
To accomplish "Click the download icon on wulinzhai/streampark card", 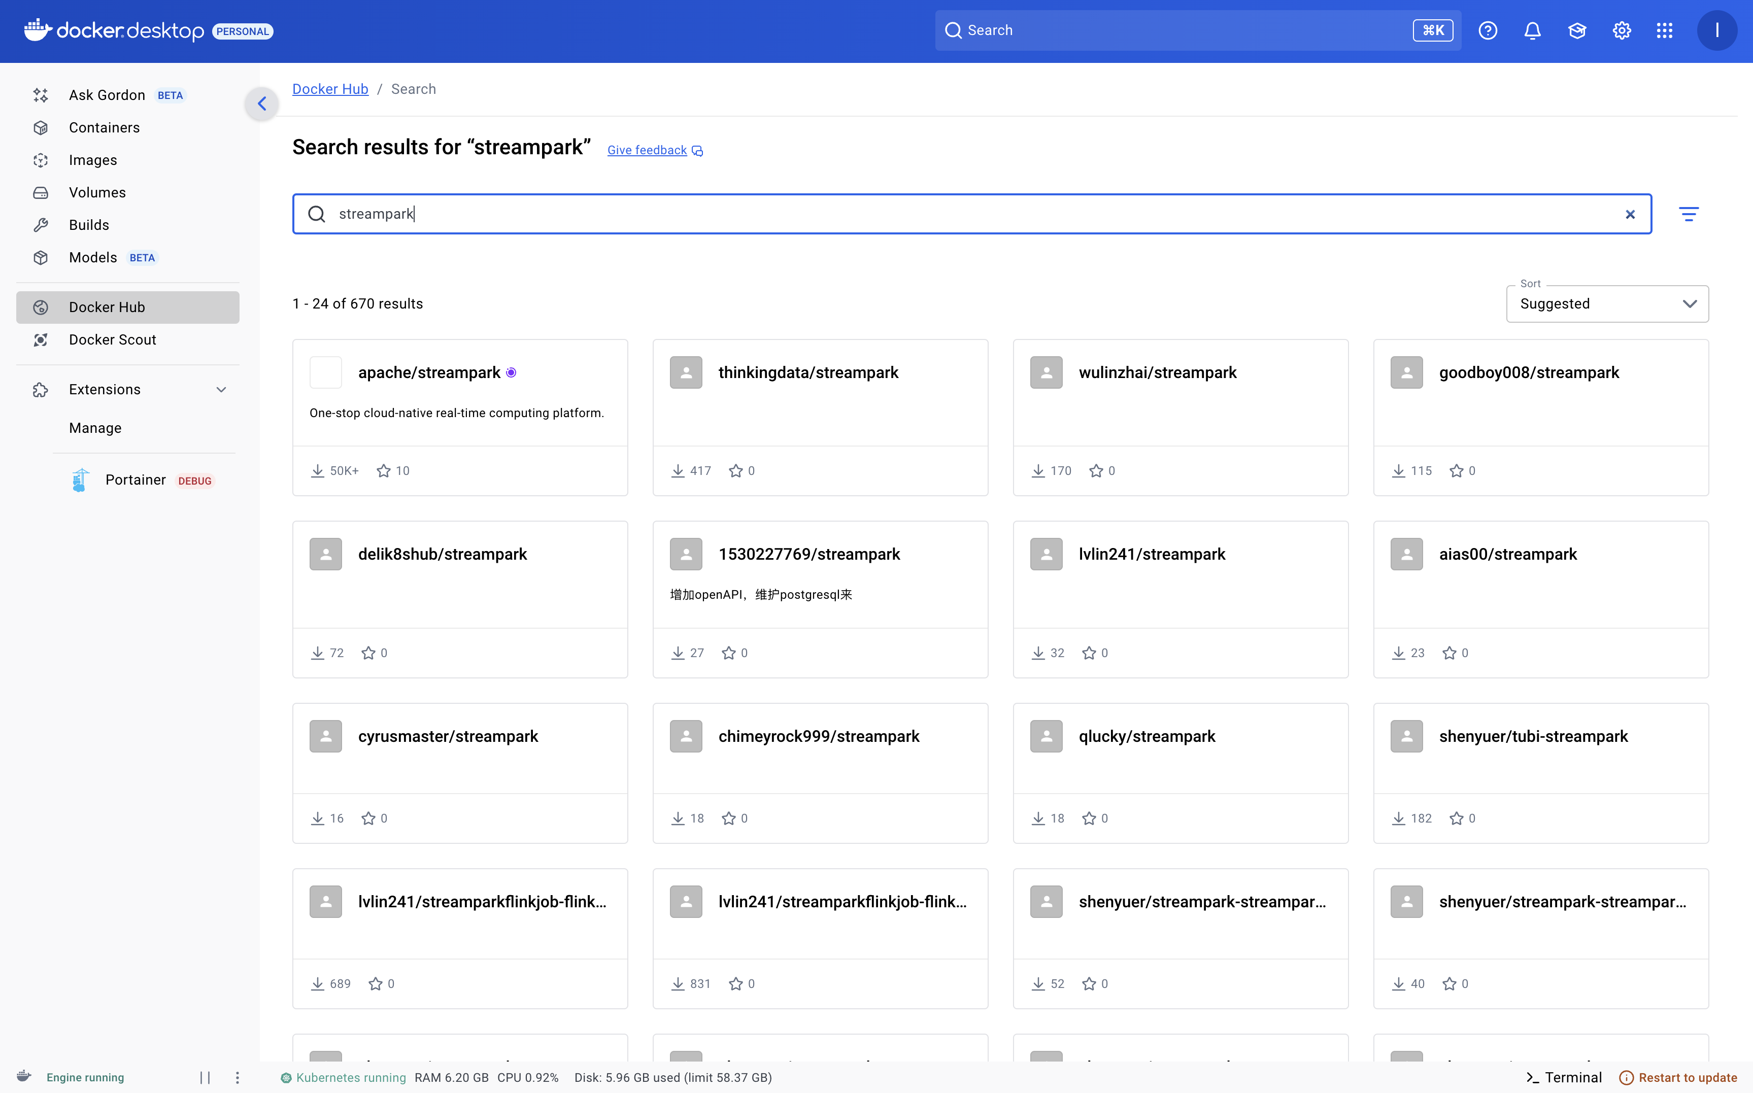I will pos(1038,470).
